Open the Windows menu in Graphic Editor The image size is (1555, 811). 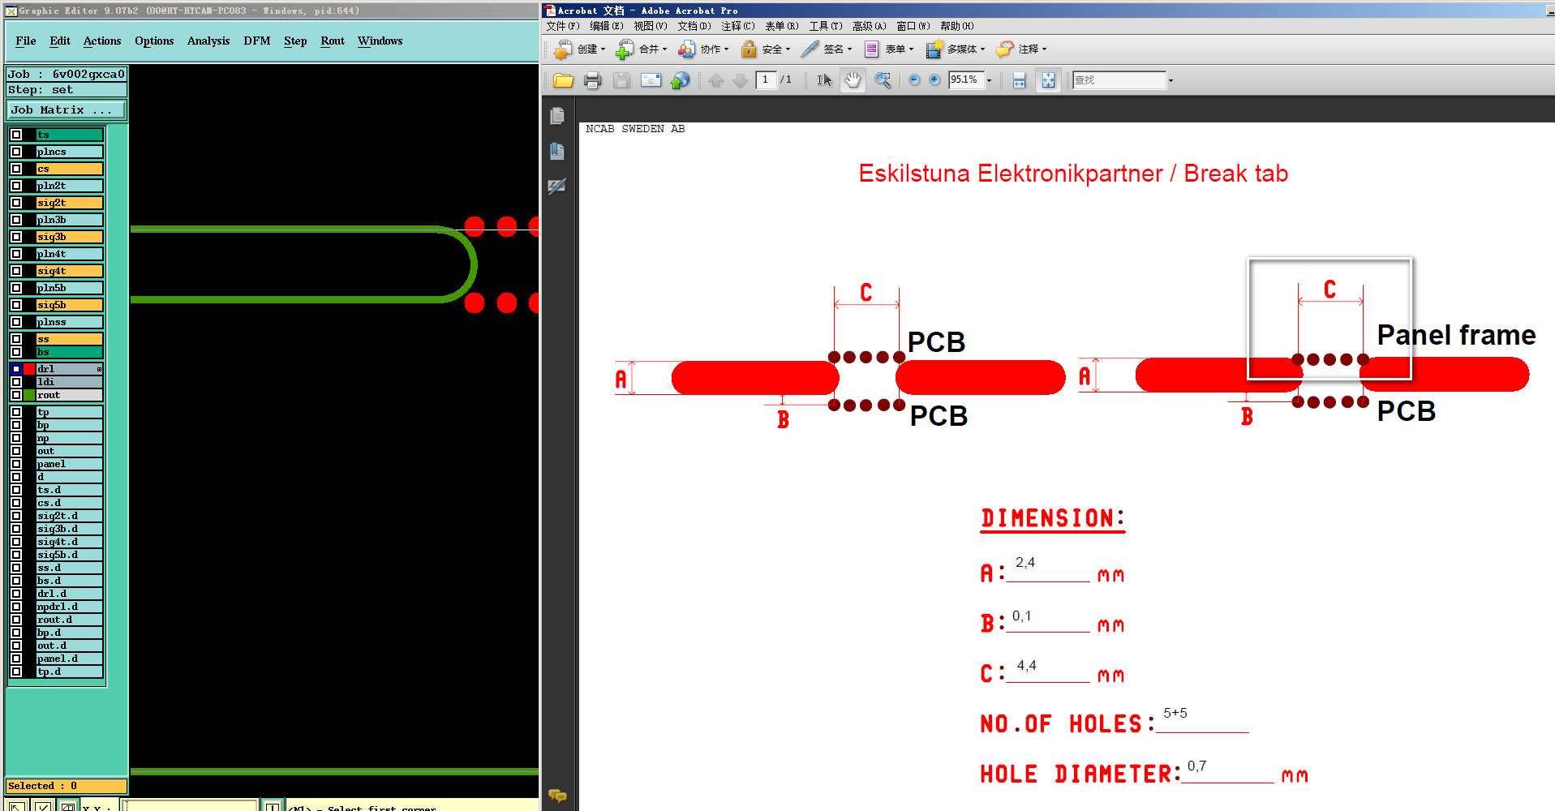(380, 41)
